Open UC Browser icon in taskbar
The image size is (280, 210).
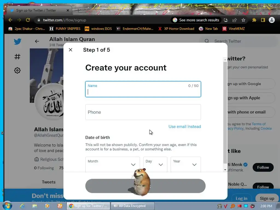pyautogui.click(x=60, y=206)
